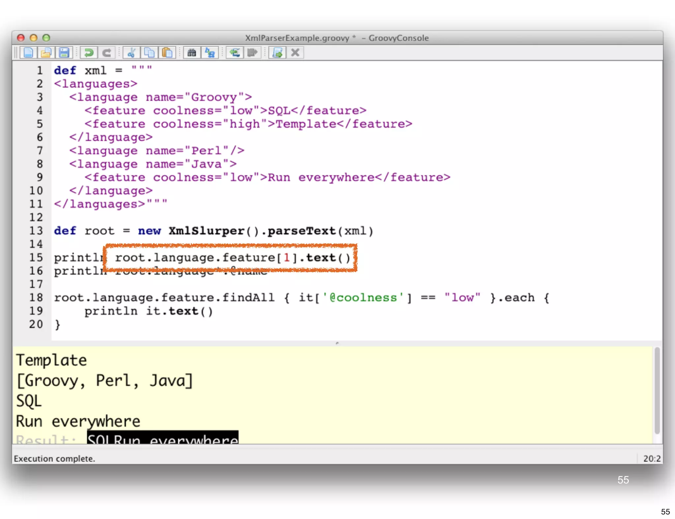Show next history with the gray arrow icon

252,53
